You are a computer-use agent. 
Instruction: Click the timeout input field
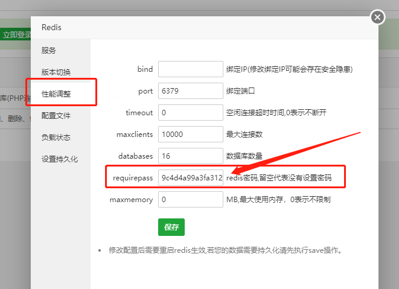(190, 113)
